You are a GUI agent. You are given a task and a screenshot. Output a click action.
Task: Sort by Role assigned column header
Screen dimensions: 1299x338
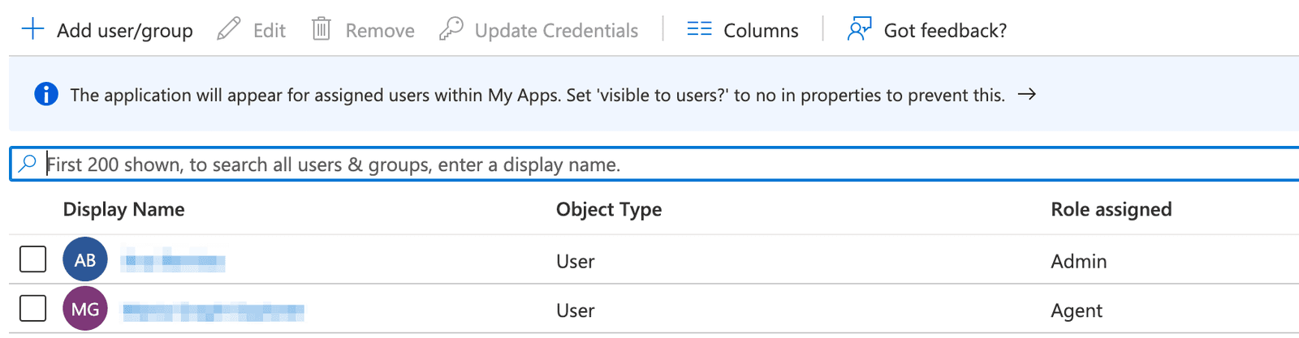click(x=1111, y=210)
